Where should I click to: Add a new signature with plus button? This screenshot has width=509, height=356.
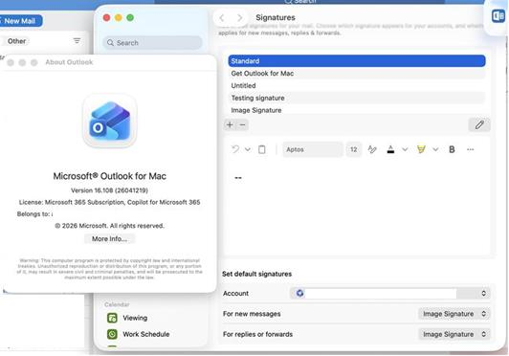pyautogui.click(x=230, y=124)
